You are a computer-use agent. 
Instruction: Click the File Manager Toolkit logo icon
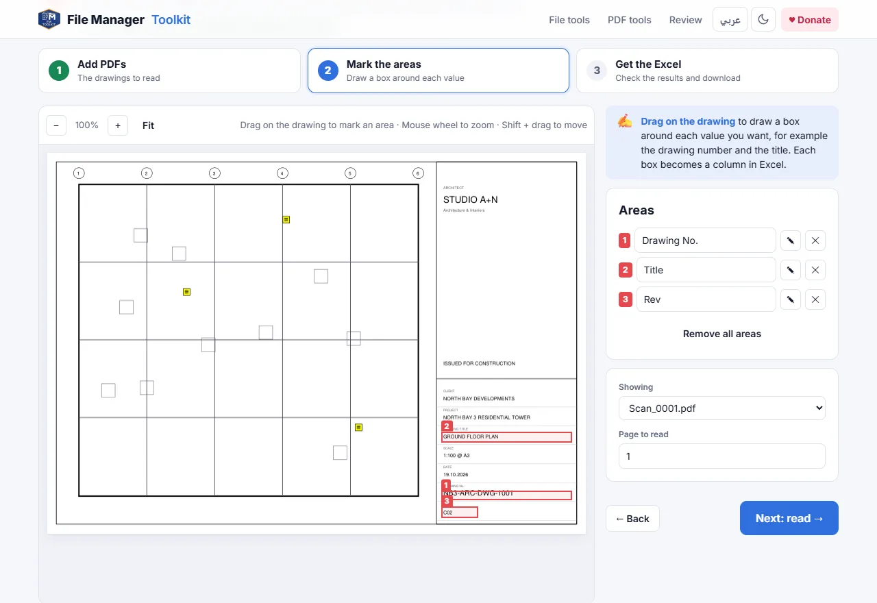coord(49,19)
